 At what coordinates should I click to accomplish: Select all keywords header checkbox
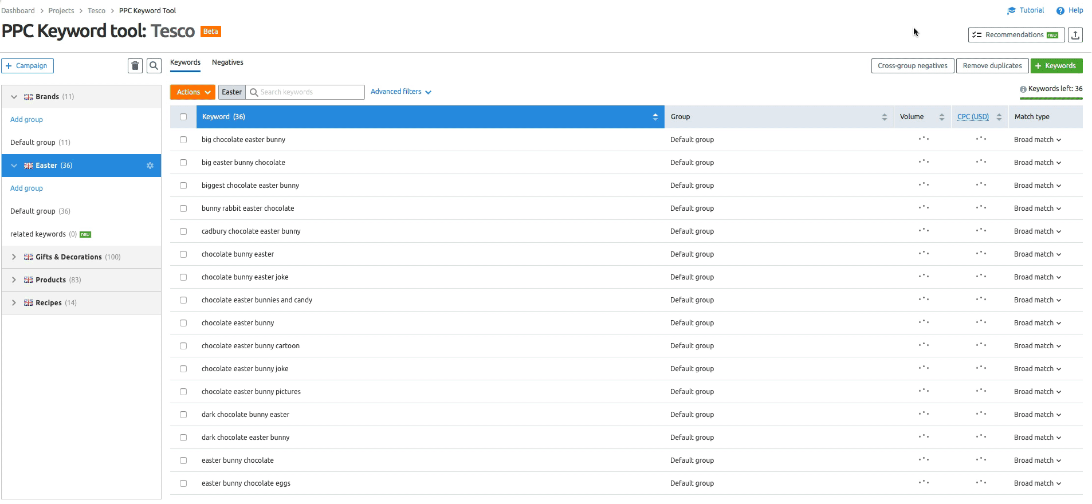tap(183, 117)
